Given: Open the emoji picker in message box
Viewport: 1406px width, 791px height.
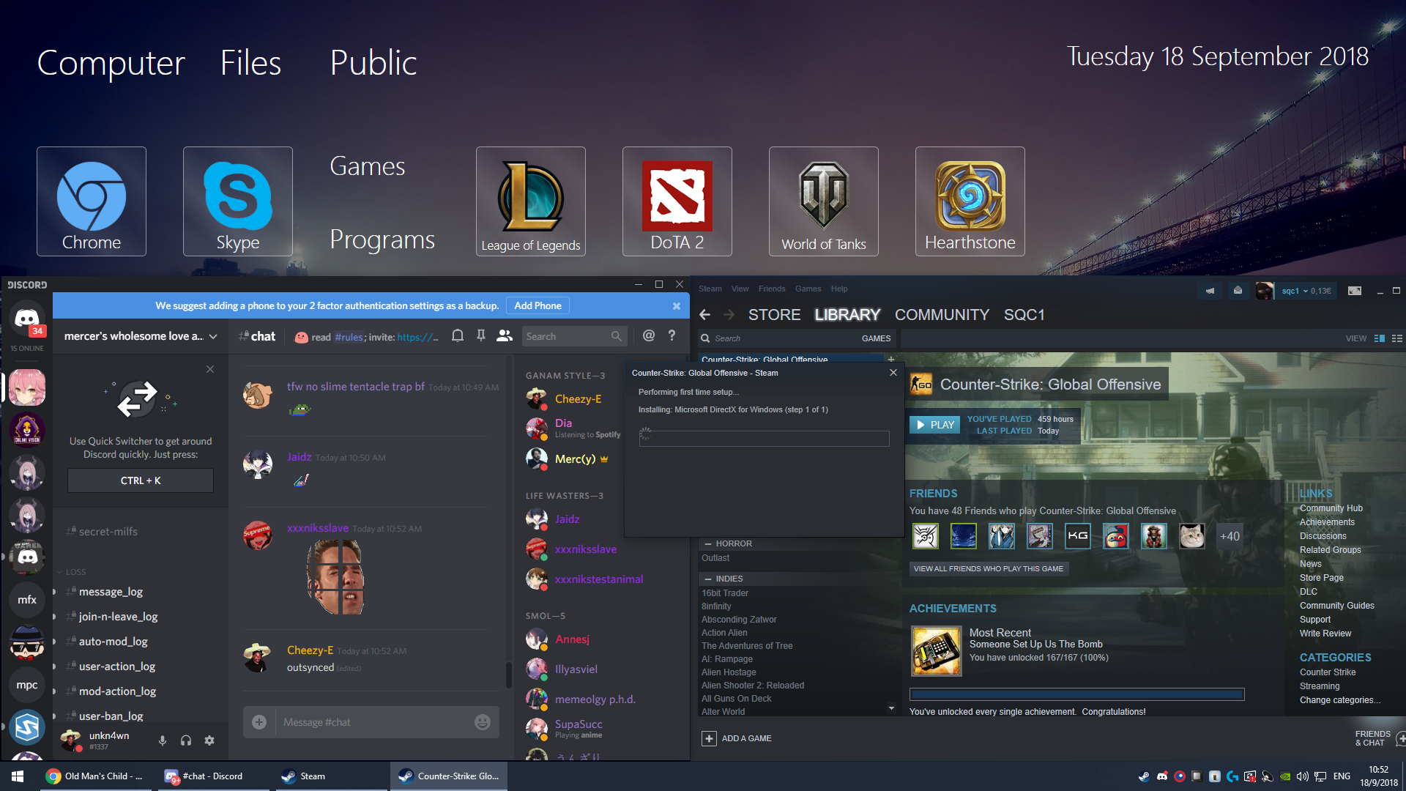Looking at the screenshot, I should [x=482, y=722].
